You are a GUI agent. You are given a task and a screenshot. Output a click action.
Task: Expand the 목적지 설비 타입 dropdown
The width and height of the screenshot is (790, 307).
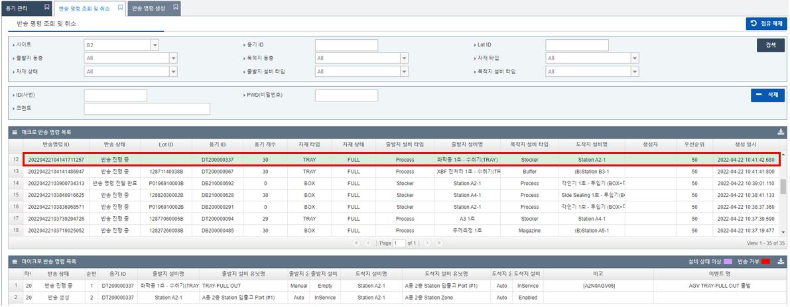635,72
